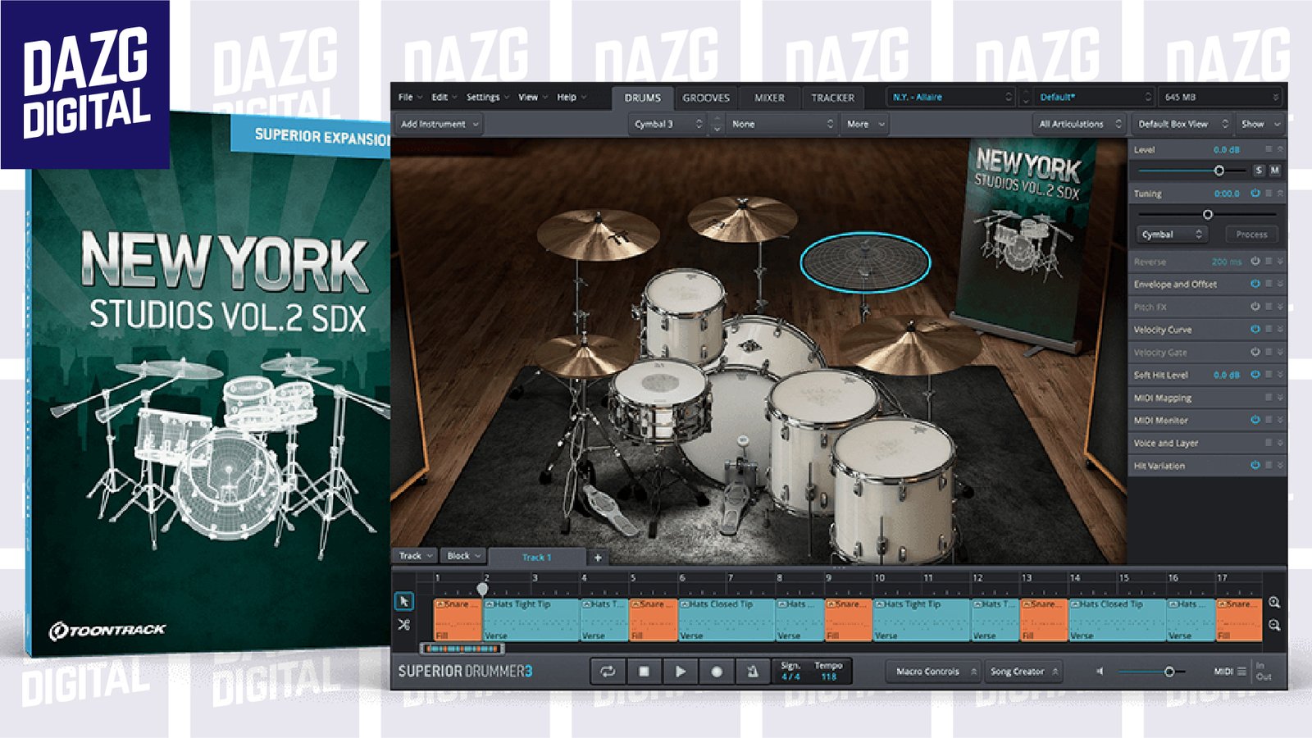Open MIDI Mapping menu square icon
Screen dimensions: 1312x738
1269,398
